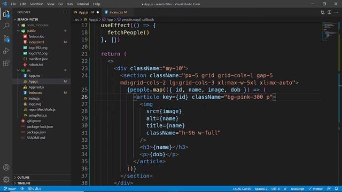Open errors and warnings count in status bar
The height and width of the screenshot is (192, 342).
pyautogui.click(x=35, y=189)
